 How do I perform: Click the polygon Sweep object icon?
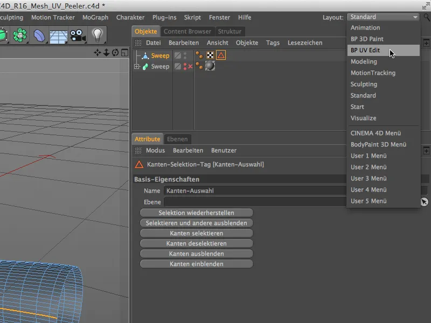coord(145,56)
